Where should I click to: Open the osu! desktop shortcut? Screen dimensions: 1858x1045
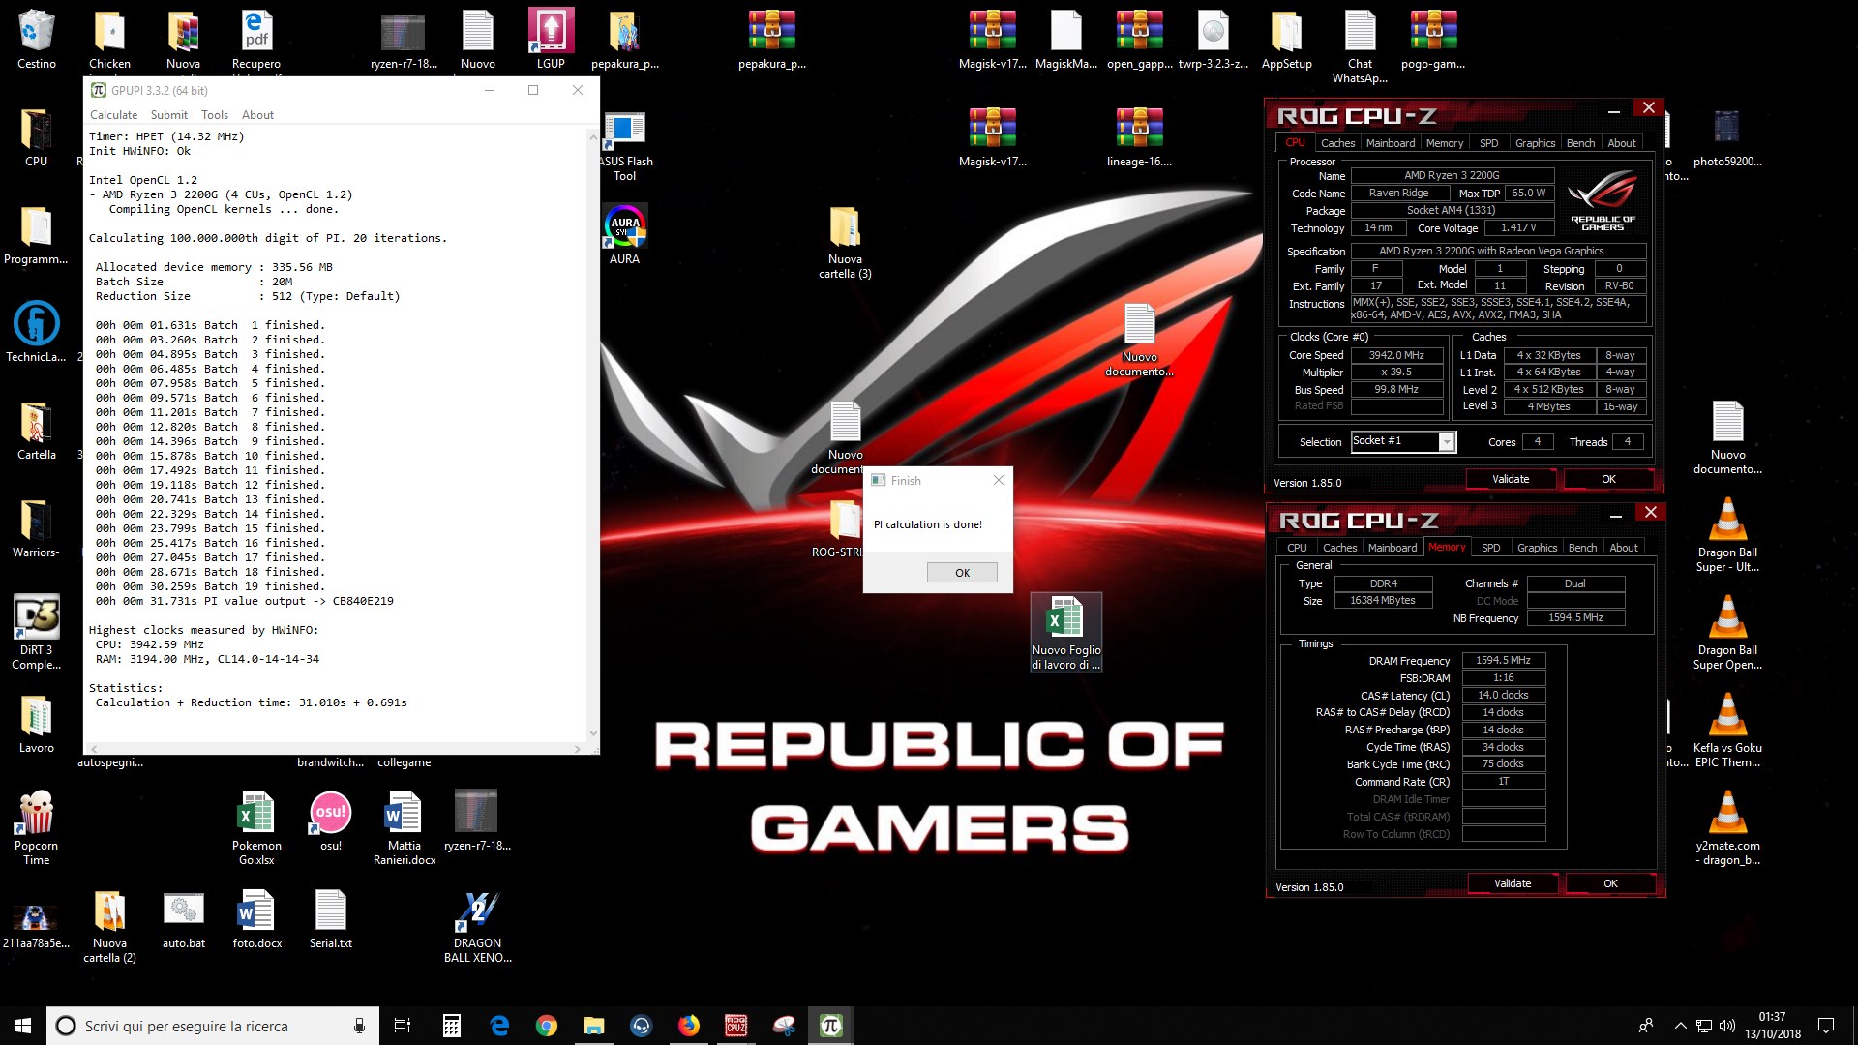pos(331,821)
